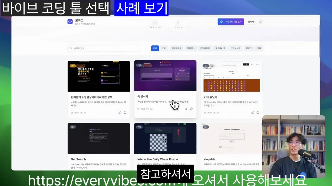Screen dimensions: 332x186
Task: Click the v0 badge on 기타 튜닝기 thumbnail
Action: pyautogui.click(x=212, y=66)
